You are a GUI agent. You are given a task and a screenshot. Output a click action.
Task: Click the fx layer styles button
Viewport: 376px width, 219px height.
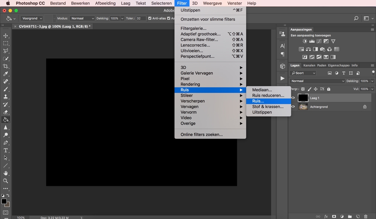326,216
